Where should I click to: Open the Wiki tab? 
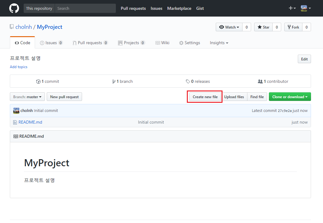[163, 43]
